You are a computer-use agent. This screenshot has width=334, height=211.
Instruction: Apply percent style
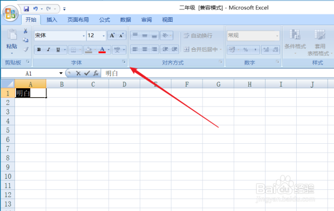point(245,50)
